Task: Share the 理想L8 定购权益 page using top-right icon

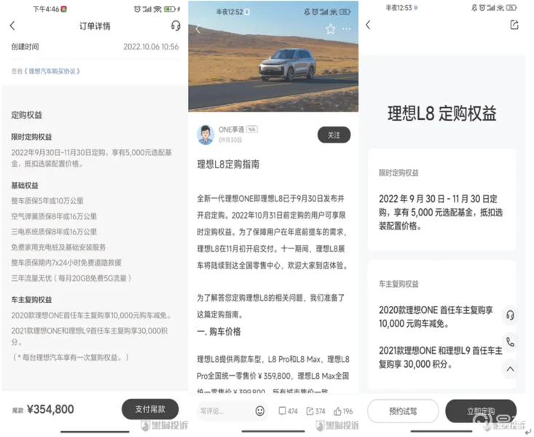Action: (514, 25)
